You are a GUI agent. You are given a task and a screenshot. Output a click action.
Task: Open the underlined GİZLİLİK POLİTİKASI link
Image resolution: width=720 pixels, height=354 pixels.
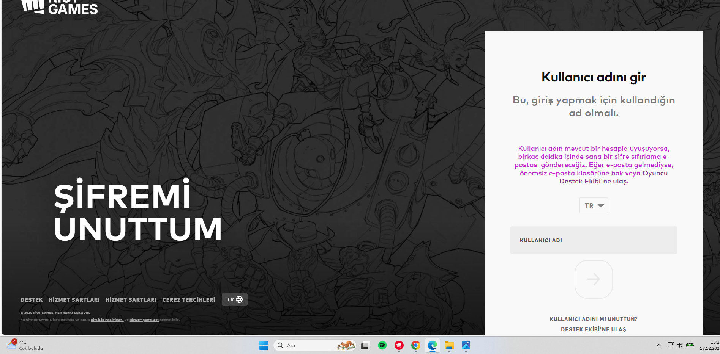[x=107, y=320]
